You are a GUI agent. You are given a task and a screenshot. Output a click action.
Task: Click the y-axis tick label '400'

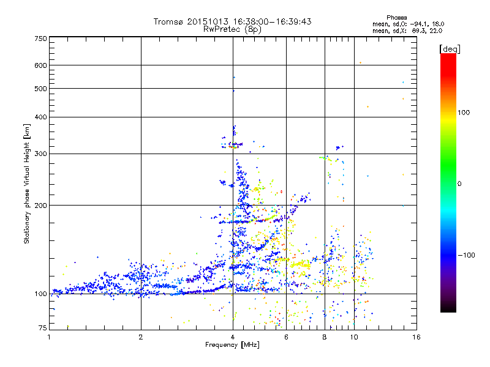click(40, 117)
